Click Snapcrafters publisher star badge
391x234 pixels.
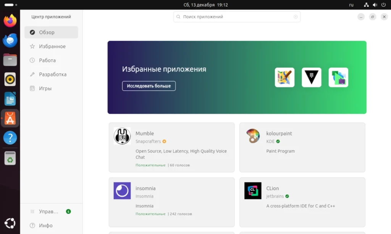point(164,141)
